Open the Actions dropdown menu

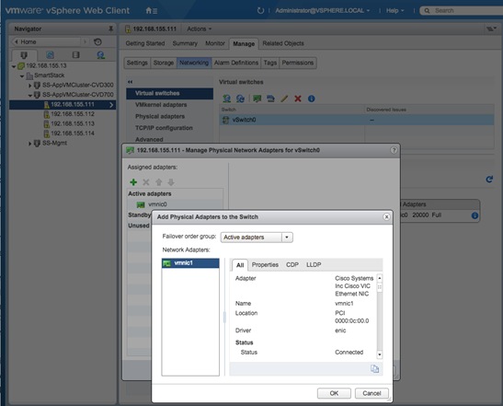200,29
